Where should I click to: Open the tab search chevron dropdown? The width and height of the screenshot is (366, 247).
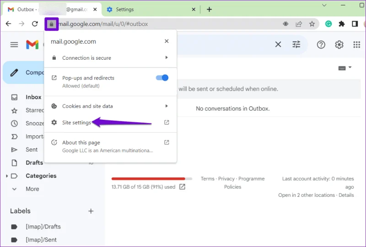click(x=324, y=5)
